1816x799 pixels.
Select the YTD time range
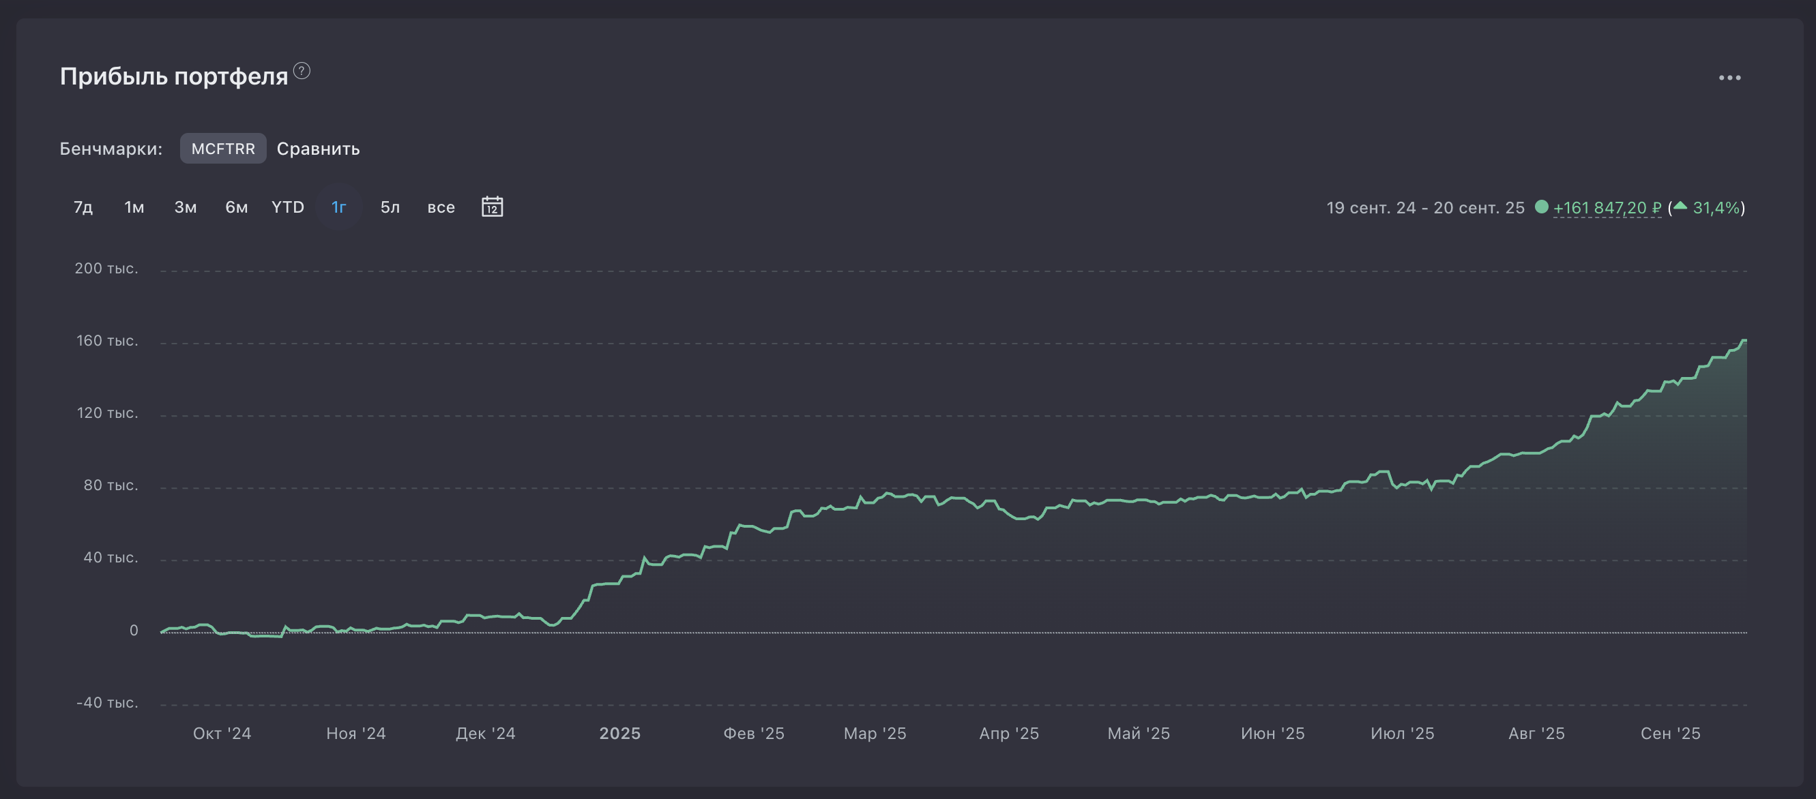[288, 207]
